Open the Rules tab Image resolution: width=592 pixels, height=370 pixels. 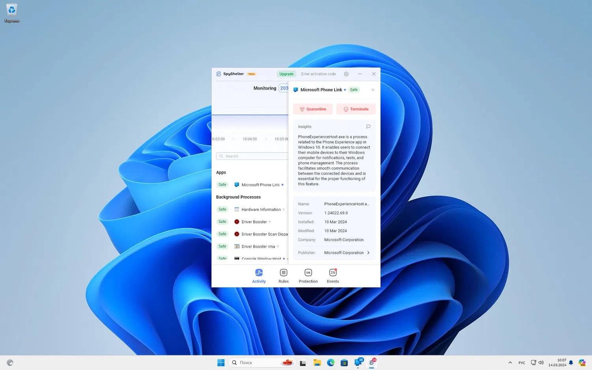point(283,276)
